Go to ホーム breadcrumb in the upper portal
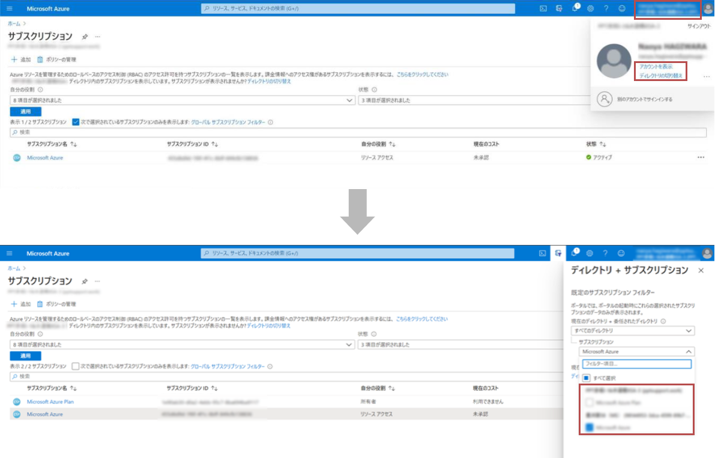The width and height of the screenshot is (715, 458). click(x=14, y=23)
